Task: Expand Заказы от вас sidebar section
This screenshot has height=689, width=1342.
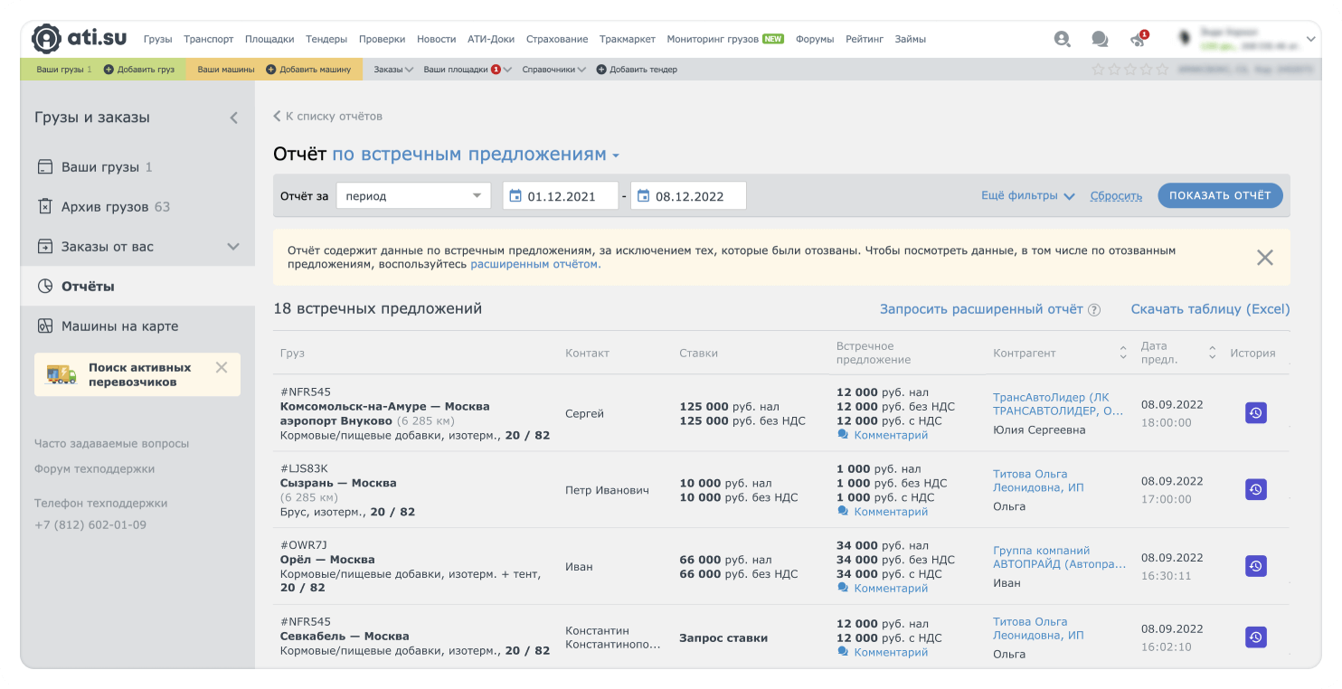Action: coord(232,247)
